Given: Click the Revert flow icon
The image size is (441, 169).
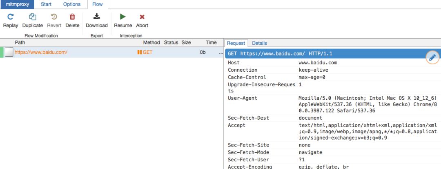Looking at the screenshot, I should pyautogui.click(x=54, y=17).
